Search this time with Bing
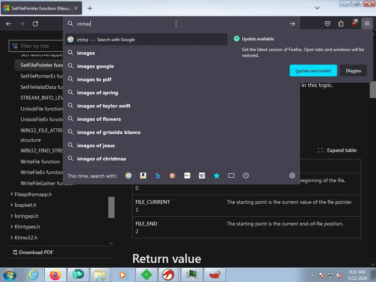 click(158, 176)
